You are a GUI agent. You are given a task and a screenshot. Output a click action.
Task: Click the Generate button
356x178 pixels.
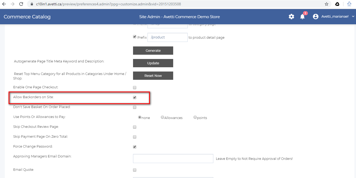coord(153,50)
